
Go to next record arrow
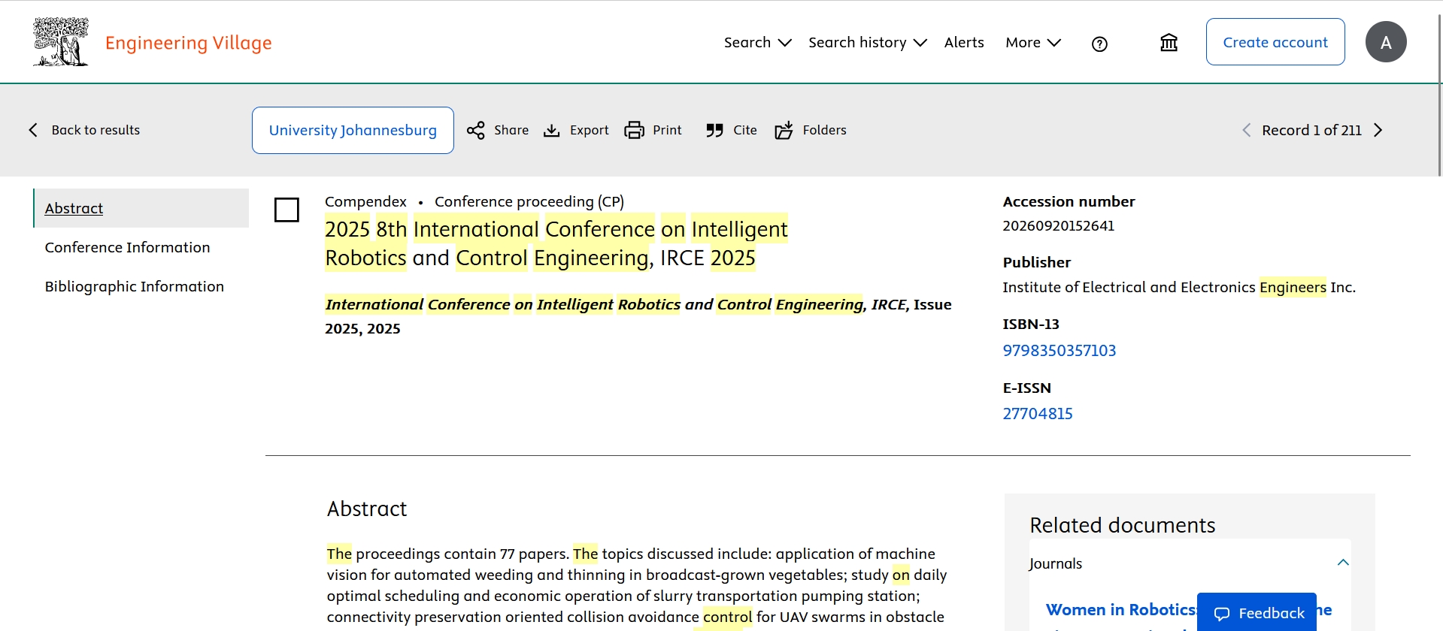pos(1378,131)
